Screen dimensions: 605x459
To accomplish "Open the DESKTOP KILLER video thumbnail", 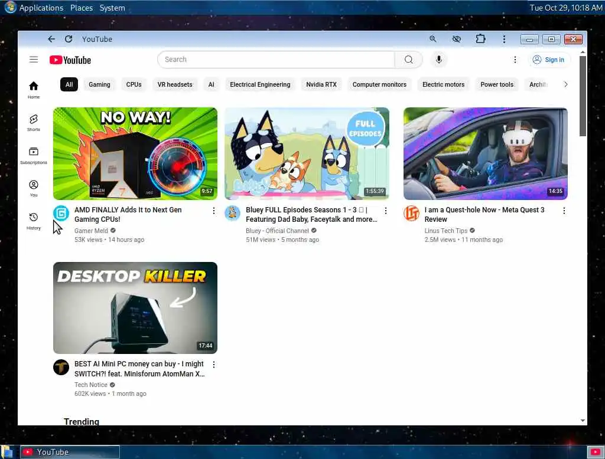I will click(135, 307).
